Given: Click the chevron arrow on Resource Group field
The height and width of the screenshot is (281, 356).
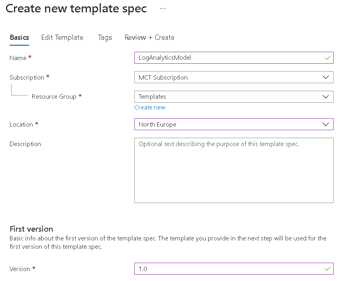Looking at the screenshot, I should [x=326, y=97].
